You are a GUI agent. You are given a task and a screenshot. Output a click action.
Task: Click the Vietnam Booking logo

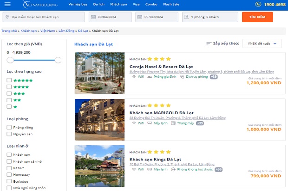(40, 4)
